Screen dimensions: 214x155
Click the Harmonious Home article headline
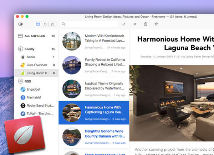(175, 43)
